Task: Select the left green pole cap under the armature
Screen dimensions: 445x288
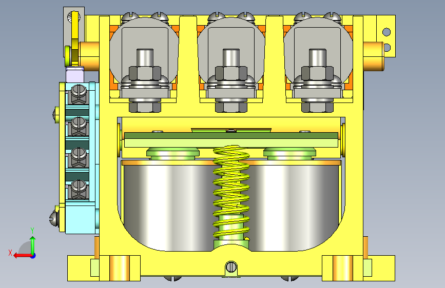Action: 173,154
